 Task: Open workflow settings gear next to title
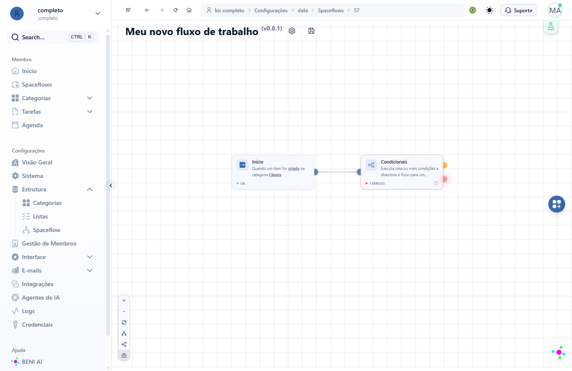pyautogui.click(x=292, y=31)
